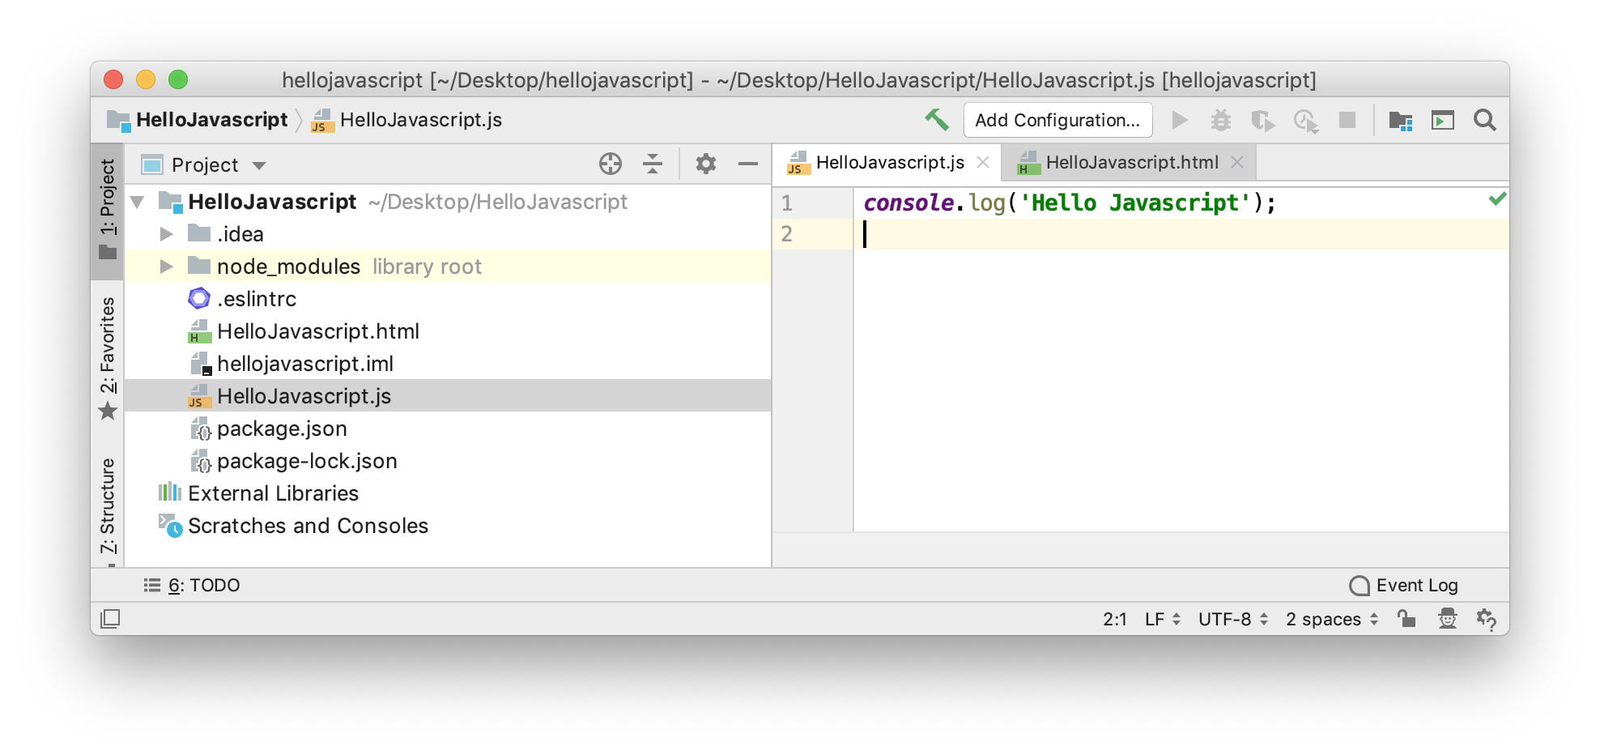Toggle tool window bars icon in bottom-left corner

(x=110, y=619)
